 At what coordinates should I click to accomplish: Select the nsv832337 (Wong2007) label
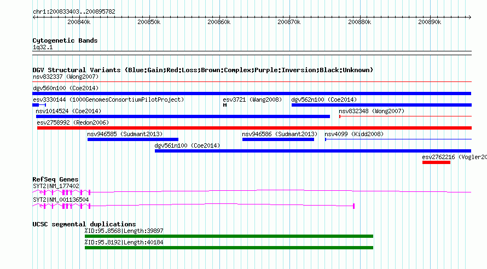(66, 77)
